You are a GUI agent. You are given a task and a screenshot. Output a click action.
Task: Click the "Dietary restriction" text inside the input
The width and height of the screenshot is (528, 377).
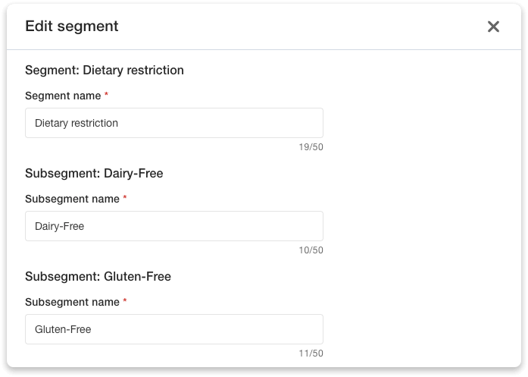(x=77, y=123)
